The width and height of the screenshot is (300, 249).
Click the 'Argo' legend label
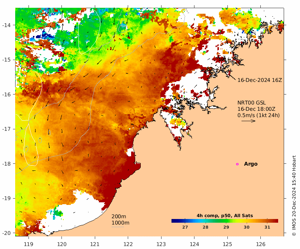[251, 164]
